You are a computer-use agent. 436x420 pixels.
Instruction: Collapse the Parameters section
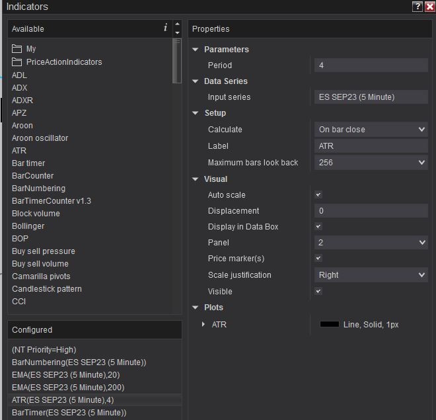(x=196, y=50)
